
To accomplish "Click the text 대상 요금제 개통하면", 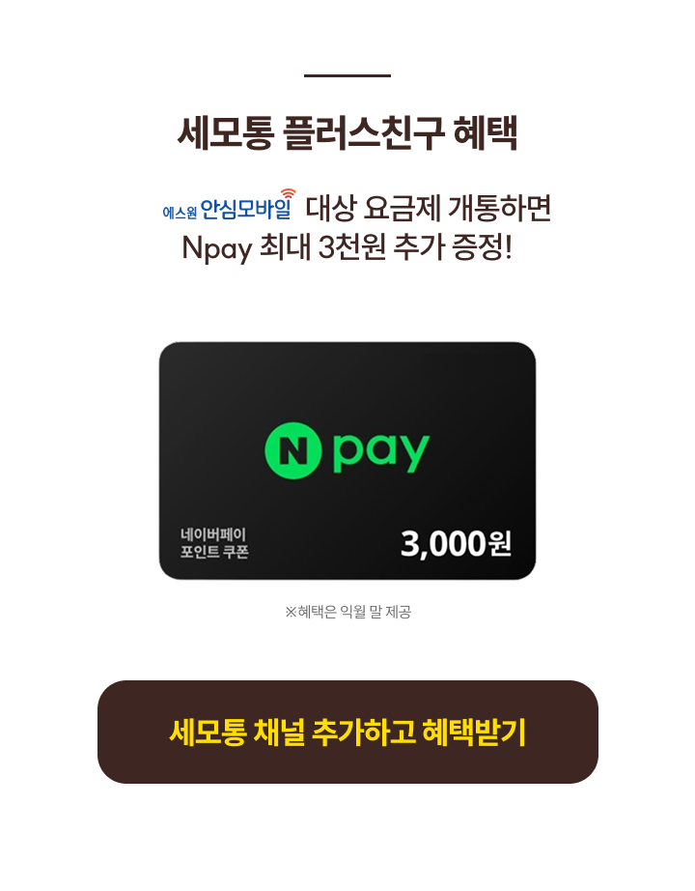I will (429, 208).
